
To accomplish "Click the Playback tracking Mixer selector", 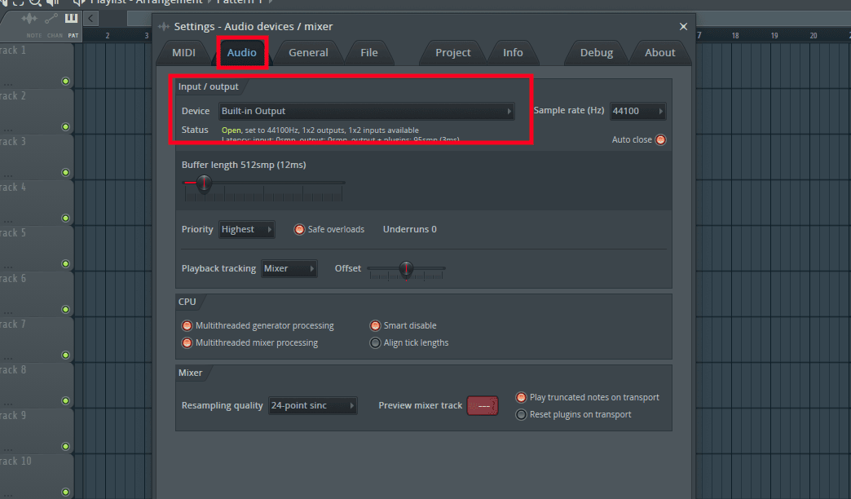I will pyautogui.click(x=289, y=268).
